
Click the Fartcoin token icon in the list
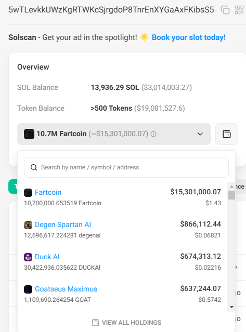click(28, 192)
